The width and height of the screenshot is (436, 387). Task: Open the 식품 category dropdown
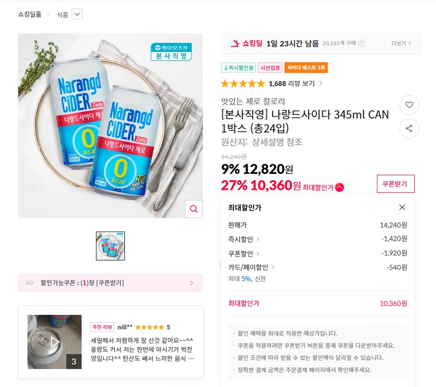pos(77,14)
